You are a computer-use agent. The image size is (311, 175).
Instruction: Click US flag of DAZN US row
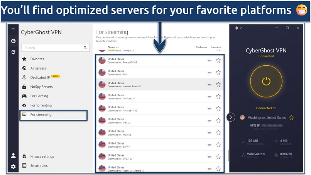click(102, 157)
